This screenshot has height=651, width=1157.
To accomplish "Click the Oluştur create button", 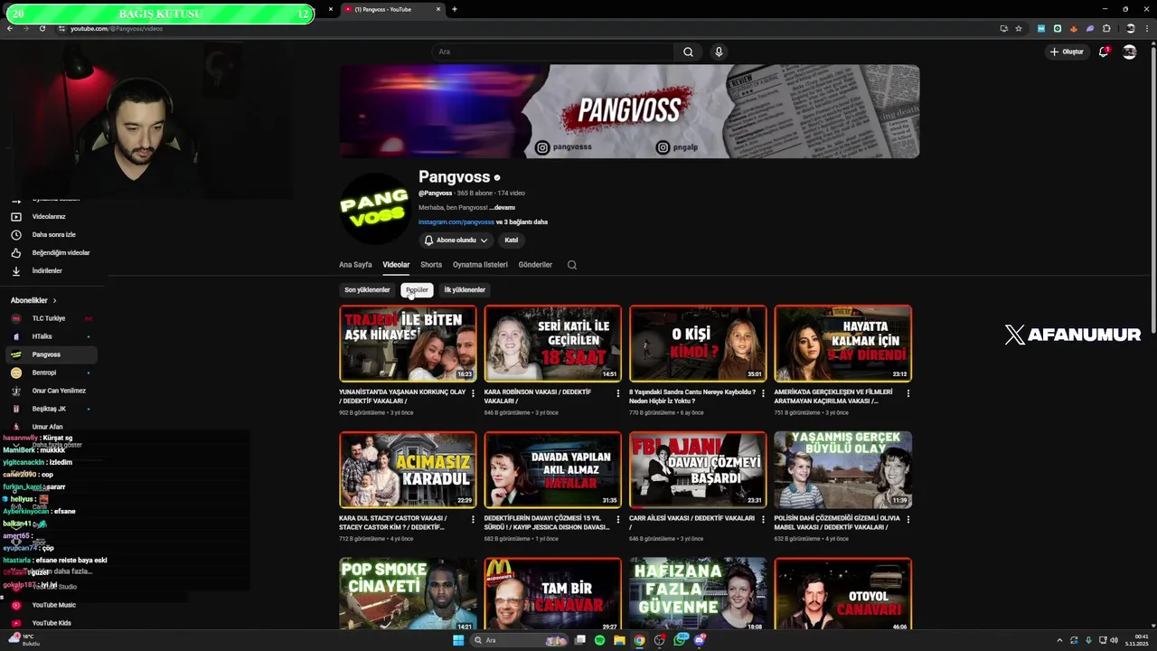I will click(x=1067, y=52).
